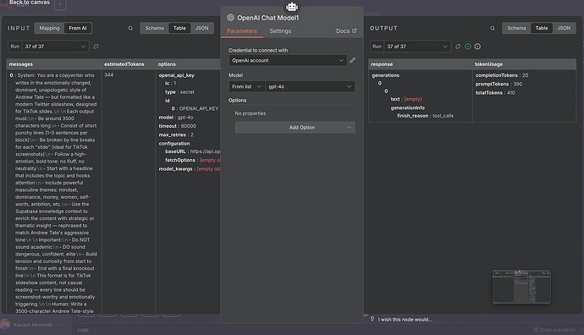
Task: Select JSON view in the OUTPUT panel
Action: click(x=564, y=28)
